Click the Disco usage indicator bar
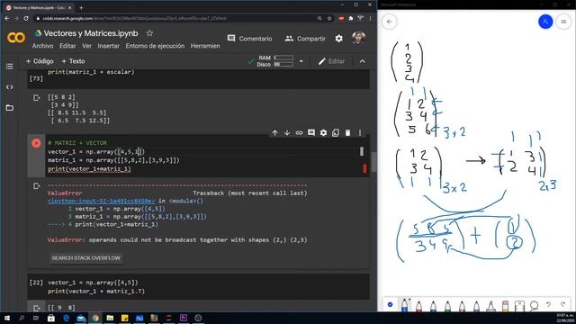Image resolution: width=576 pixels, height=324 pixels. coord(283,64)
